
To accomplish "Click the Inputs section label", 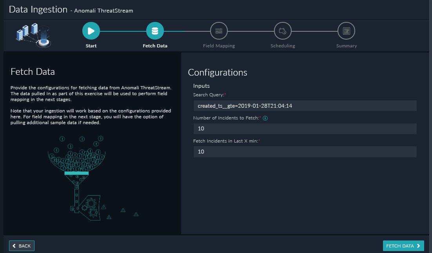I will (201, 86).
